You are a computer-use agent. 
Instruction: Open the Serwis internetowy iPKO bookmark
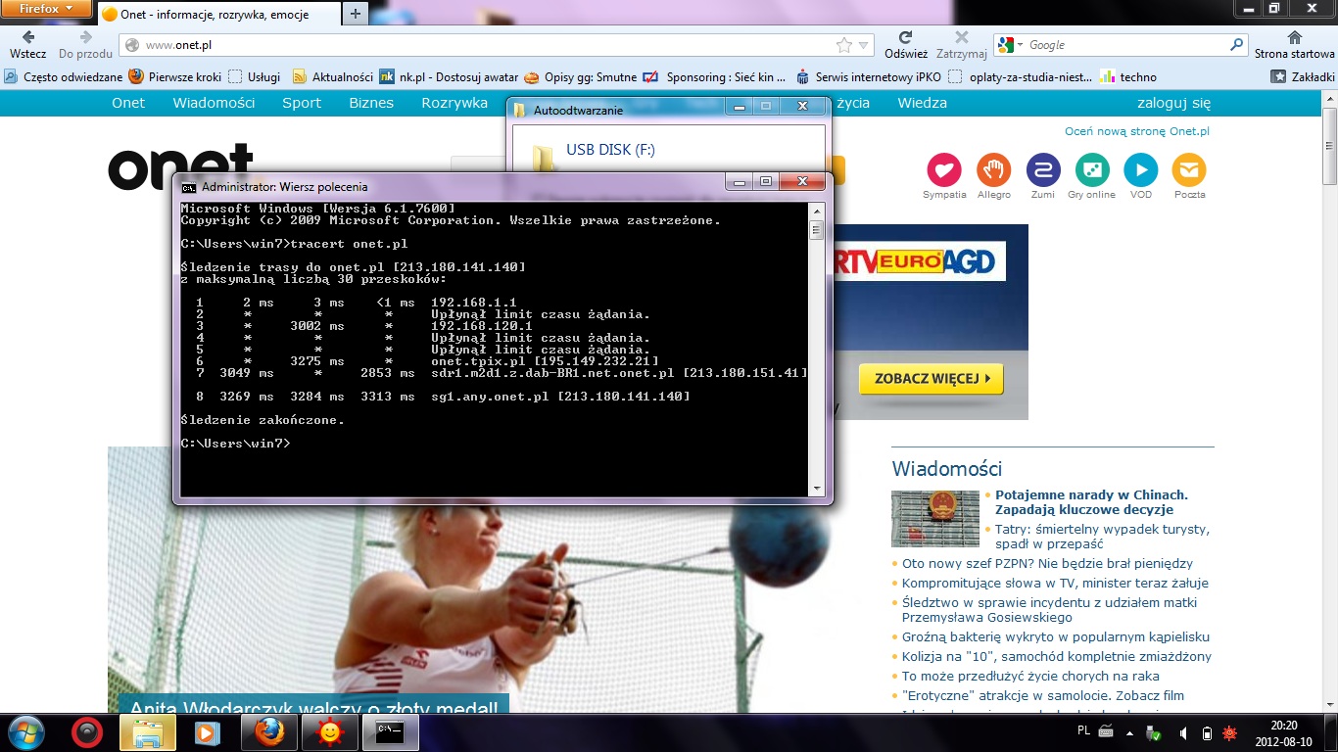coord(867,76)
